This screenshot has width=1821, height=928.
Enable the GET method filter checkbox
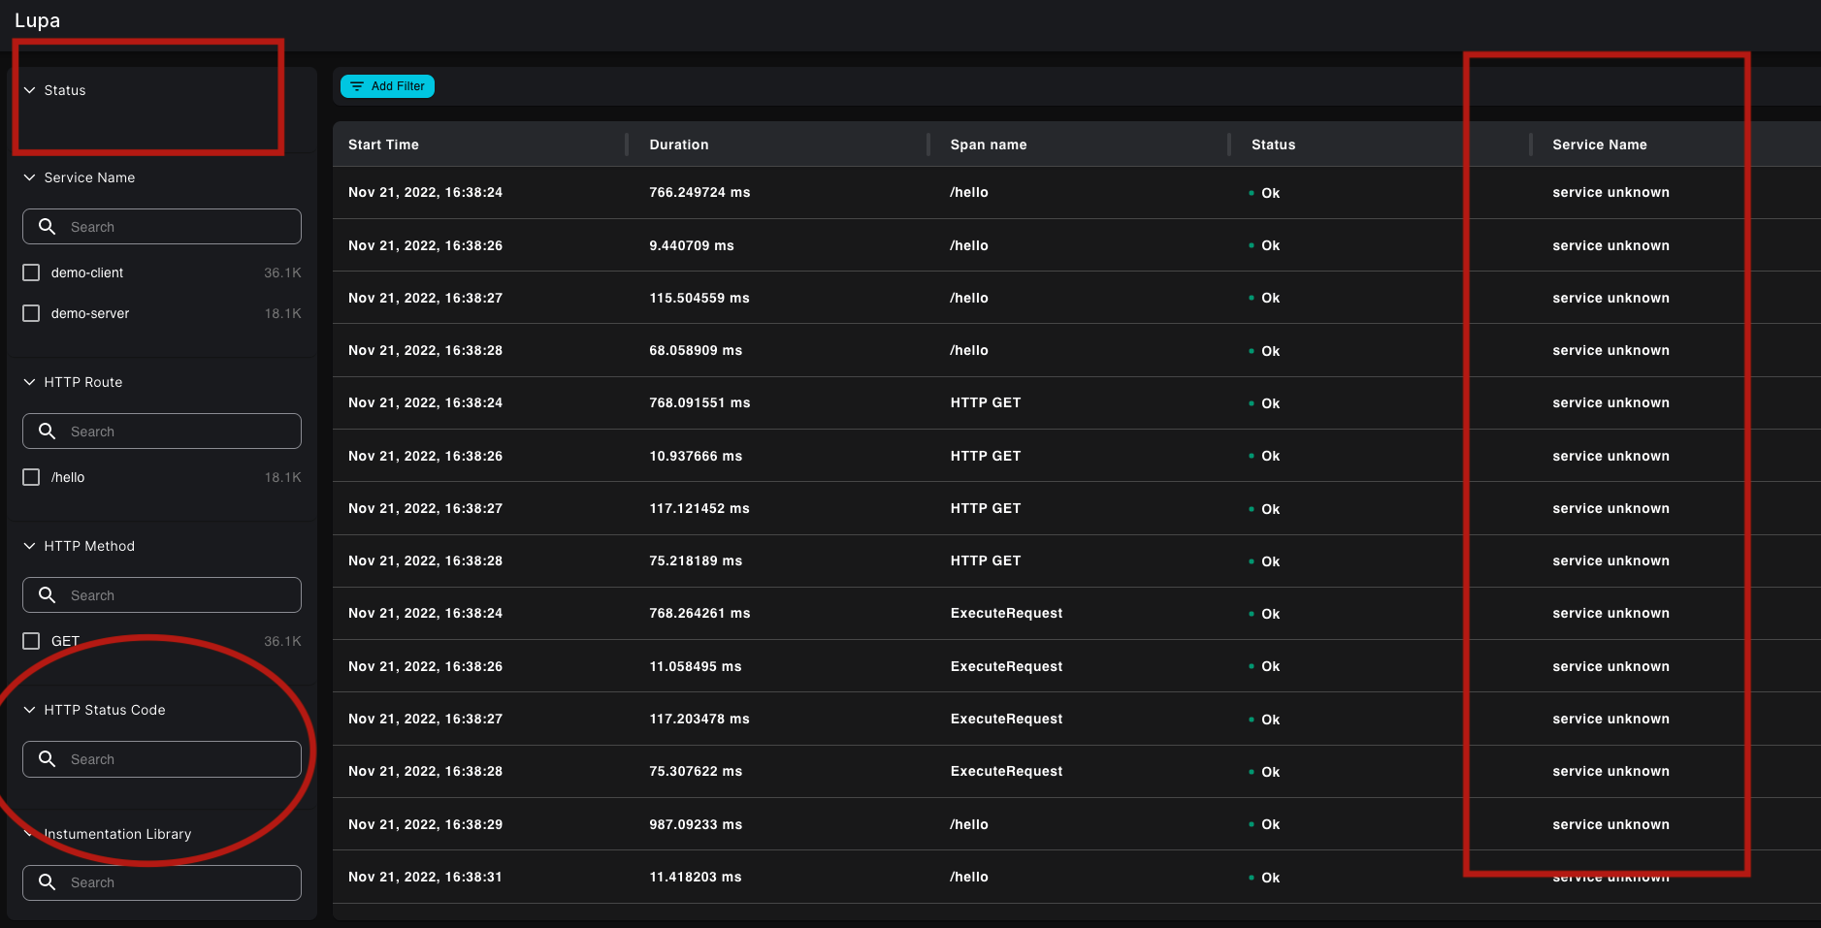30,641
